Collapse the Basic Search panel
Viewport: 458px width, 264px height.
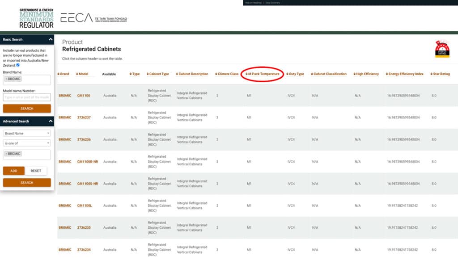click(x=50, y=39)
